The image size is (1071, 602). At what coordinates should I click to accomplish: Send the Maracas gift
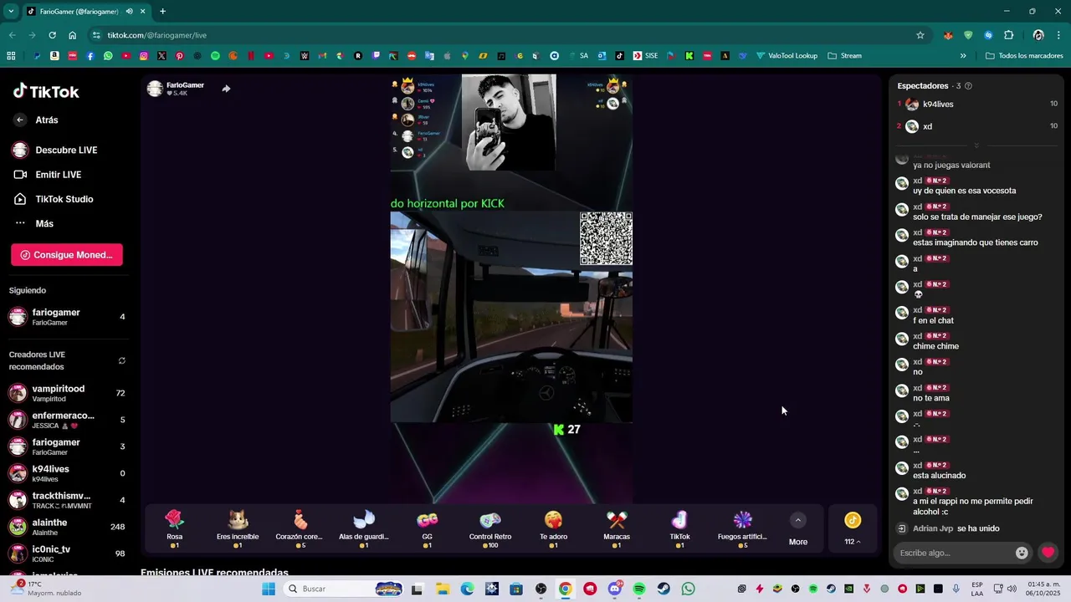coord(617,528)
